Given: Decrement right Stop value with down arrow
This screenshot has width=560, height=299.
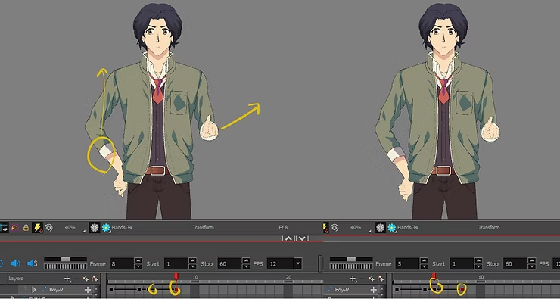Looking at the screenshot, I should tap(532, 267).
